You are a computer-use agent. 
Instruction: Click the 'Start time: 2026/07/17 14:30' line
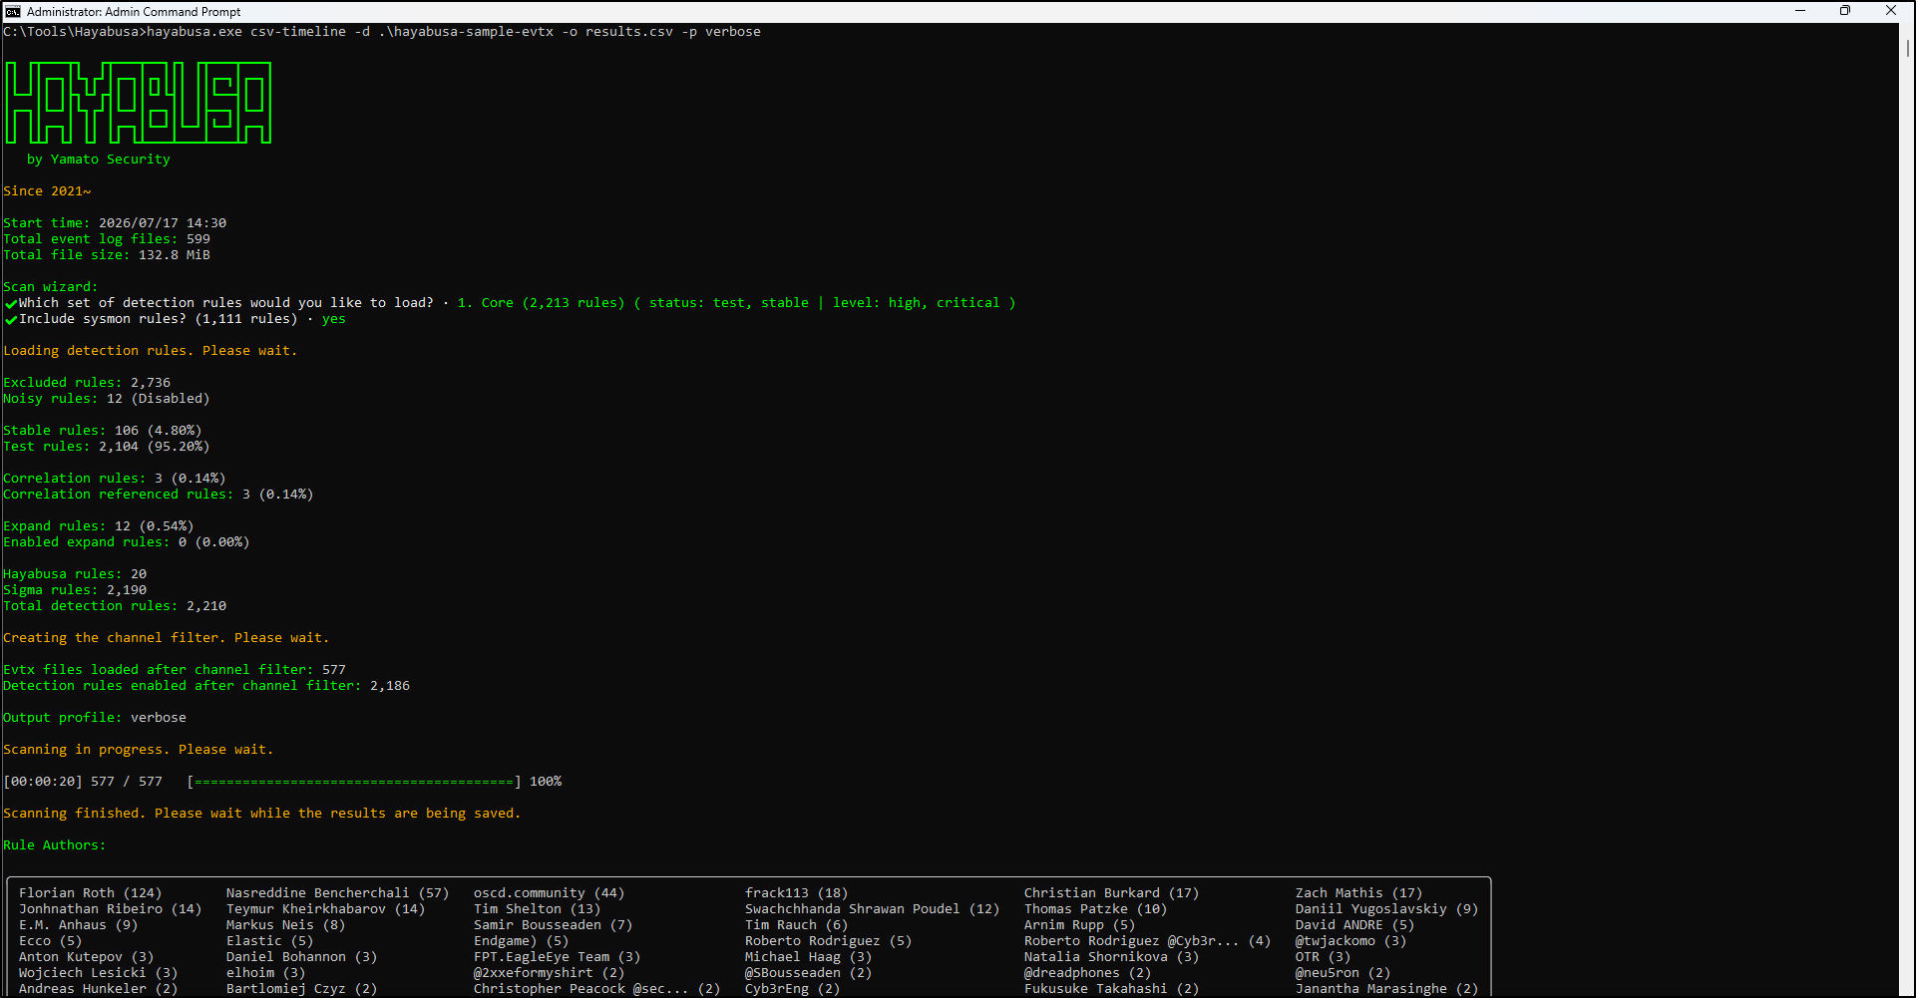tap(115, 223)
